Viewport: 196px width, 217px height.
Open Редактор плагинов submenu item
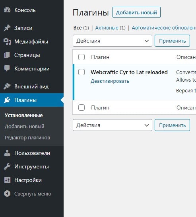tap(27, 138)
